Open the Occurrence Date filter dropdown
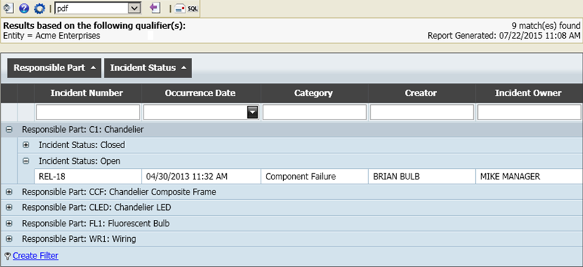The width and height of the screenshot is (583, 267). click(252, 112)
